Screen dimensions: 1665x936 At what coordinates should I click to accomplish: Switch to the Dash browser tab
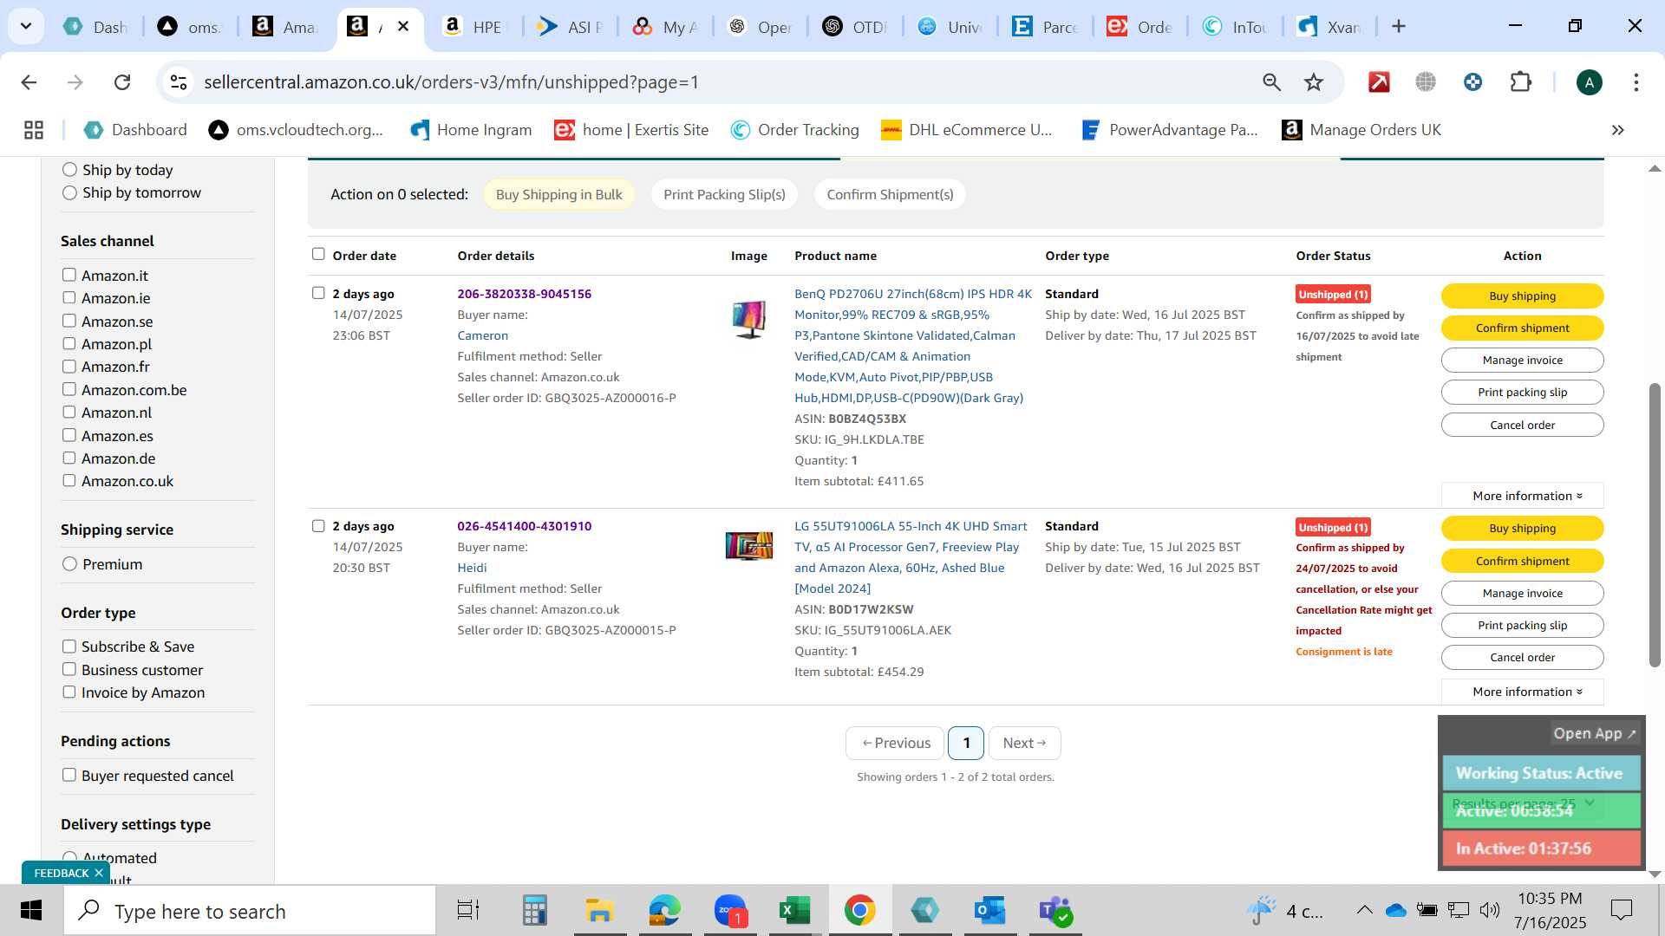click(x=95, y=27)
